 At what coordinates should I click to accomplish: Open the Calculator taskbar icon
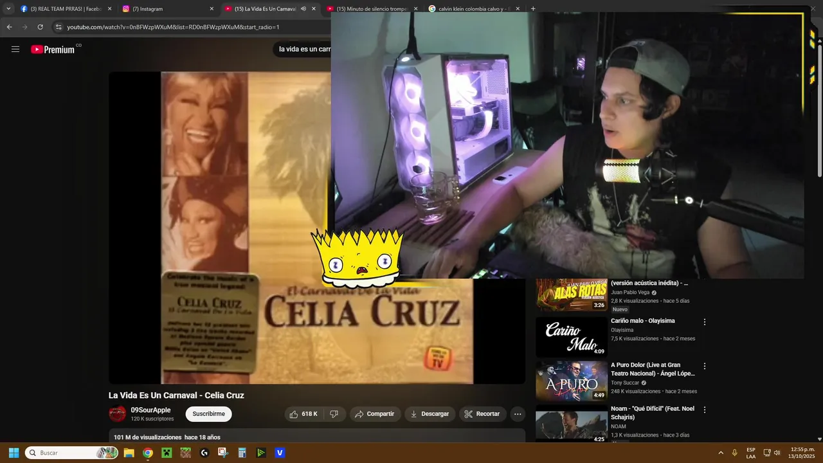click(242, 453)
